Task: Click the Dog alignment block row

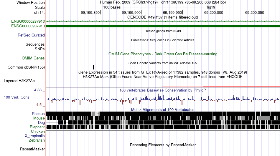Action: [163, 122]
